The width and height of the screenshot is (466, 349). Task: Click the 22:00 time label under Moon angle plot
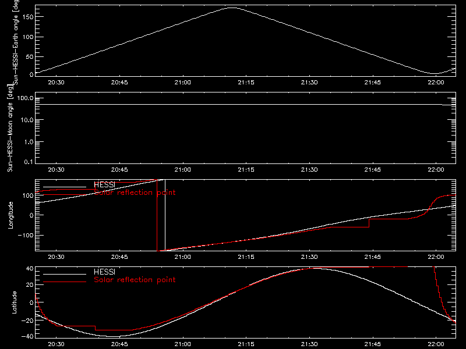pos(436,170)
